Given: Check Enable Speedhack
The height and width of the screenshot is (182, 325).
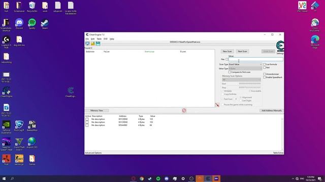Looking at the screenshot, I should tap(264, 77).
